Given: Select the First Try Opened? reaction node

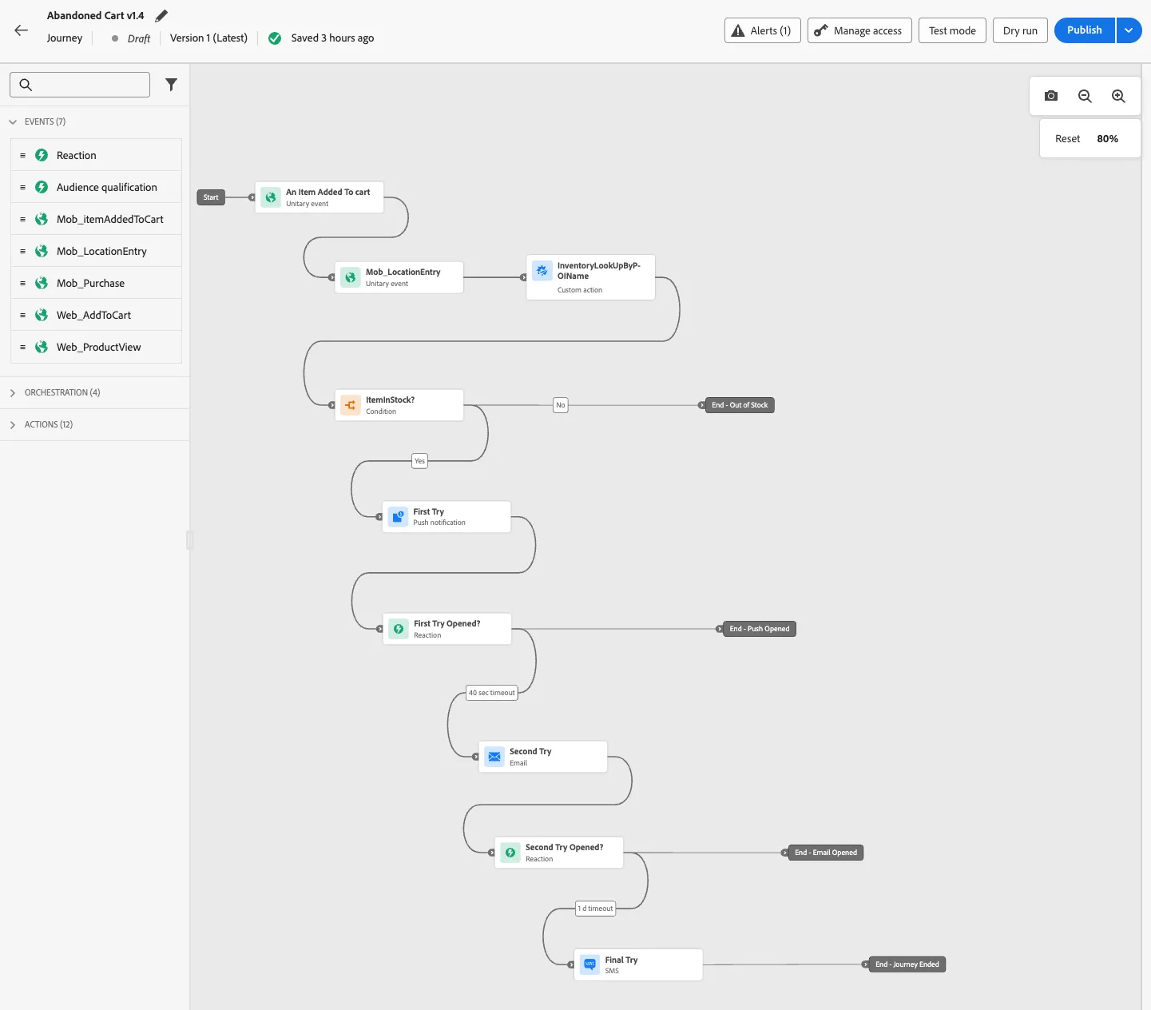Looking at the screenshot, I should [x=447, y=629].
